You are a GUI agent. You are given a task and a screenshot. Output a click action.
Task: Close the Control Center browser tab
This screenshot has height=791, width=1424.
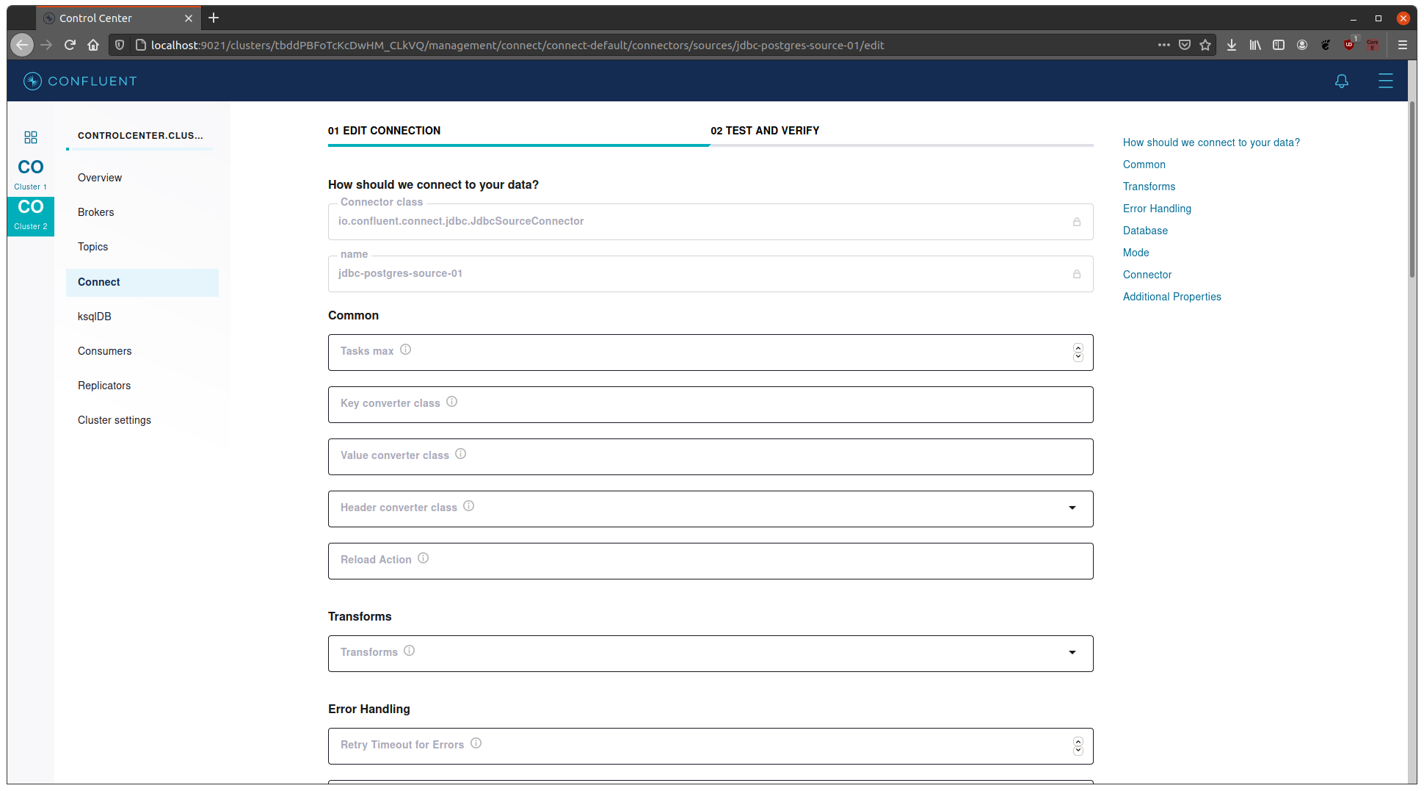(x=189, y=18)
